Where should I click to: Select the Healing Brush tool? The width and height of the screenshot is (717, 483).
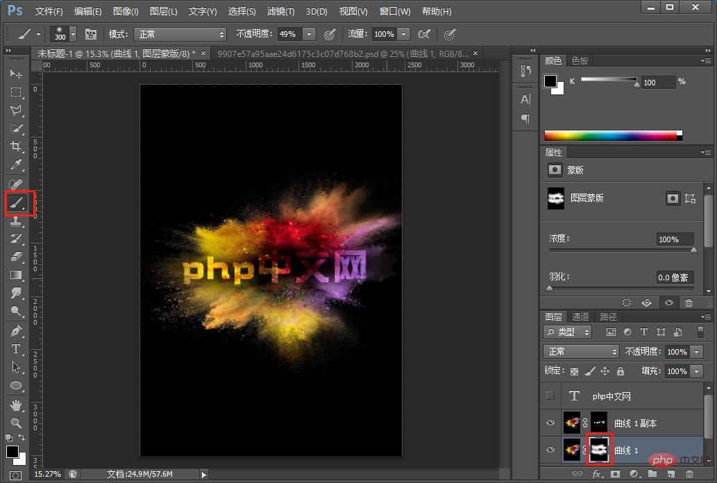pos(16,183)
